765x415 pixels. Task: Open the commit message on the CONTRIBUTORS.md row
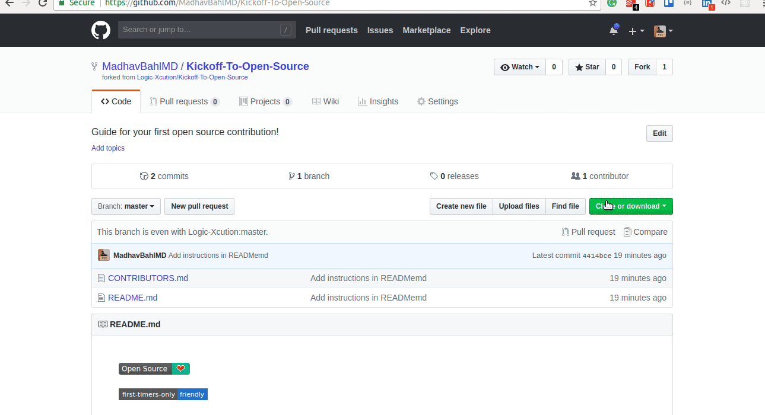point(369,278)
